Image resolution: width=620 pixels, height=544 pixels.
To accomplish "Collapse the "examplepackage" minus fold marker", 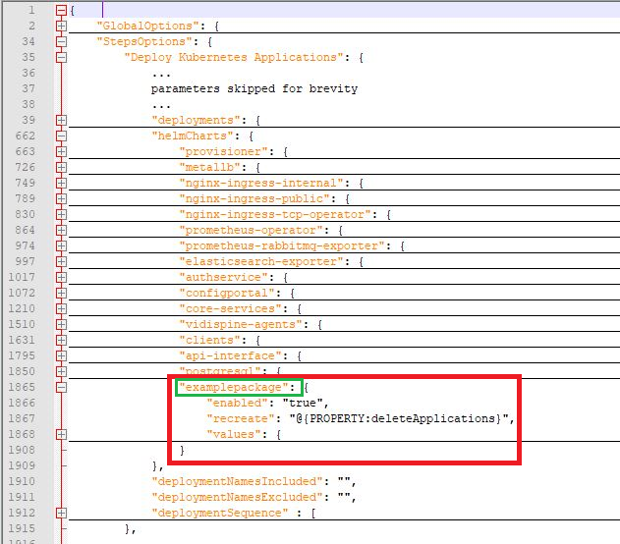I will 61,387.
